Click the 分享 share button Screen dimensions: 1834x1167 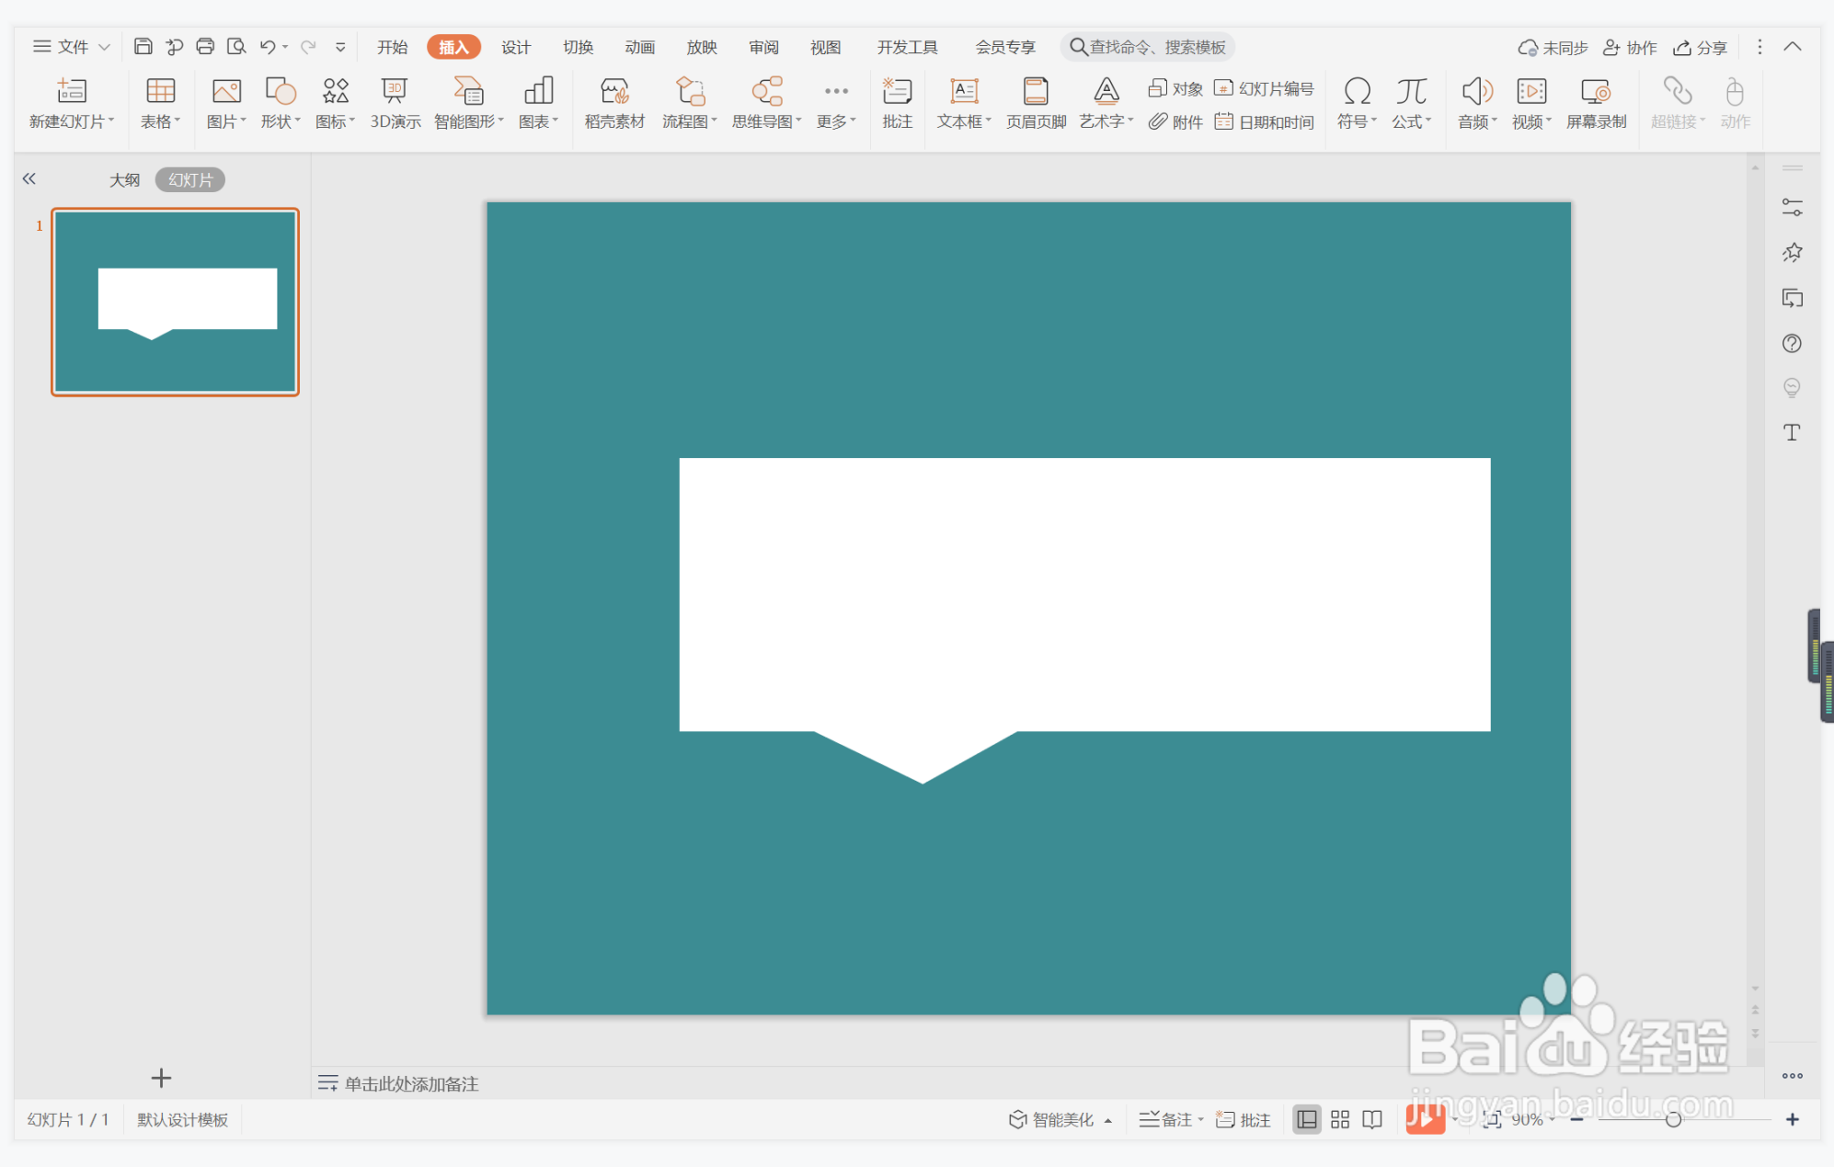pos(1701,47)
